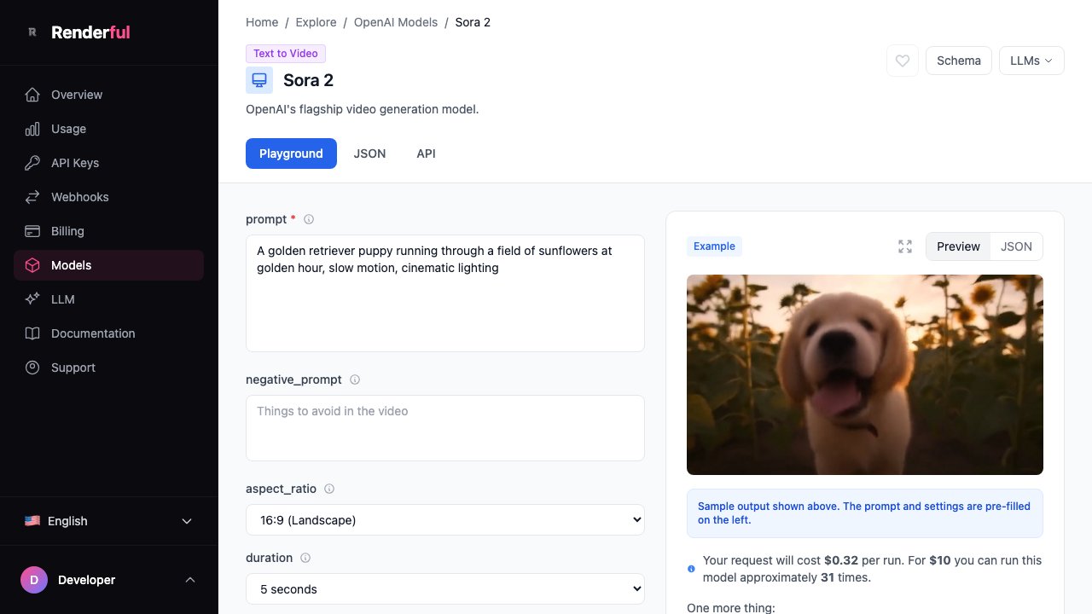
Task: Open Overview from the sidebar
Action: [77, 95]
